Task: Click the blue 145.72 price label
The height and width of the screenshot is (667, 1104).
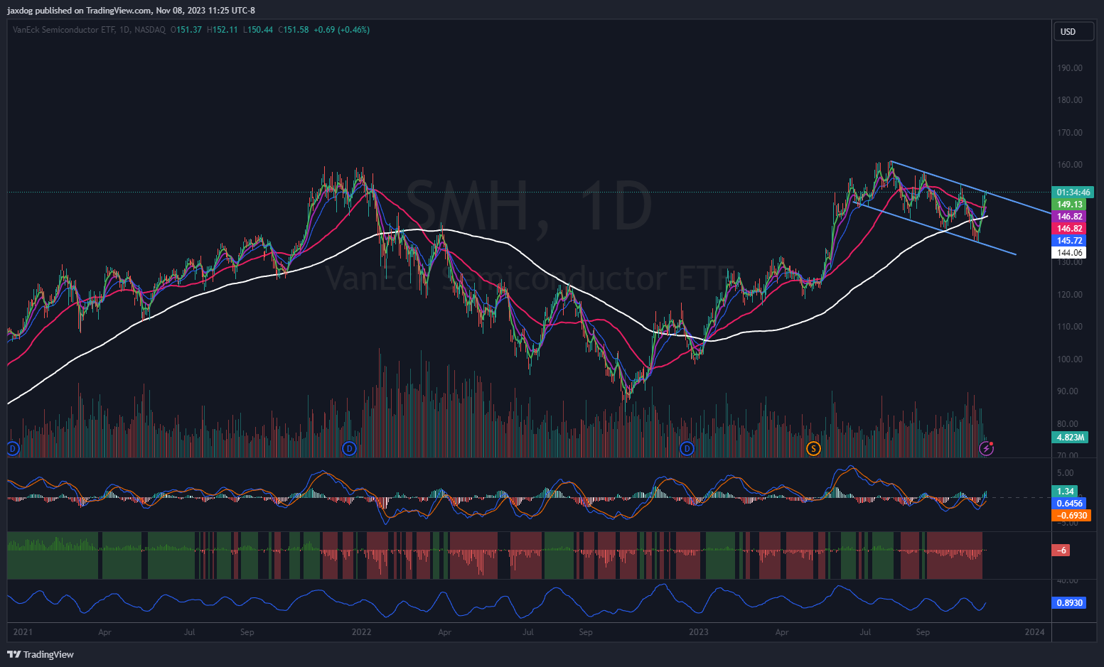Action: click(x=1069, y=241)
